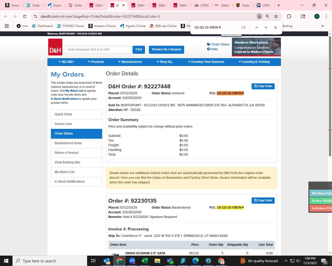The image size is (332, 266).
Task: Bookmark this page with star icon
Action: pyautogui.click(x=276, y=16)
